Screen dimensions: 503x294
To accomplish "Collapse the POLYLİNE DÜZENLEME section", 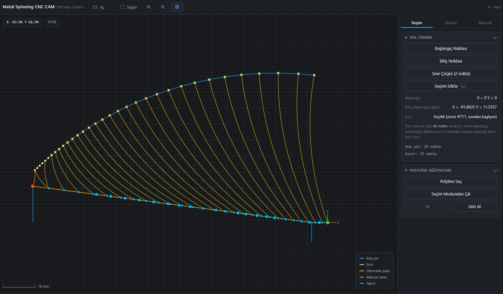I will click(495, 170).
